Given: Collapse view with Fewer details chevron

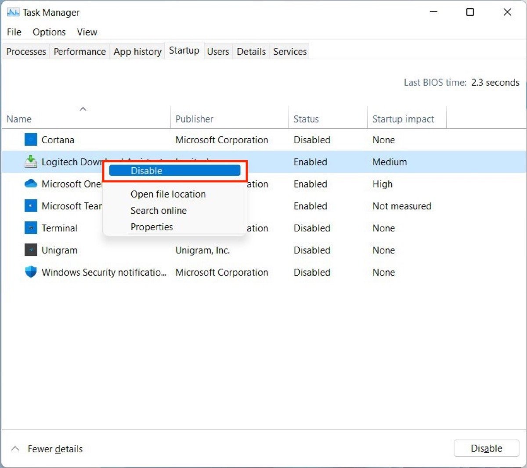Looking at the screenshot, I should click(15, 449).
